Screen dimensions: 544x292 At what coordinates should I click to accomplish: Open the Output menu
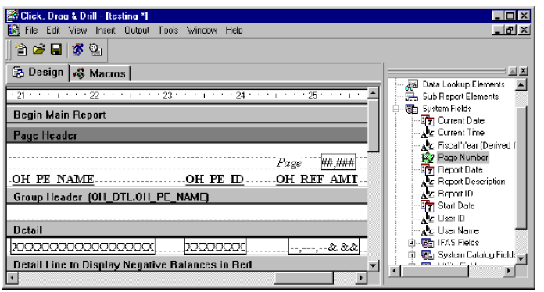point(137,30)
